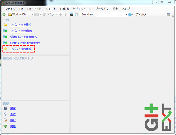Close the Git Extensions window
Image resolution: width=176 pixels, height=135 pixels.
(x=169, y=2)
